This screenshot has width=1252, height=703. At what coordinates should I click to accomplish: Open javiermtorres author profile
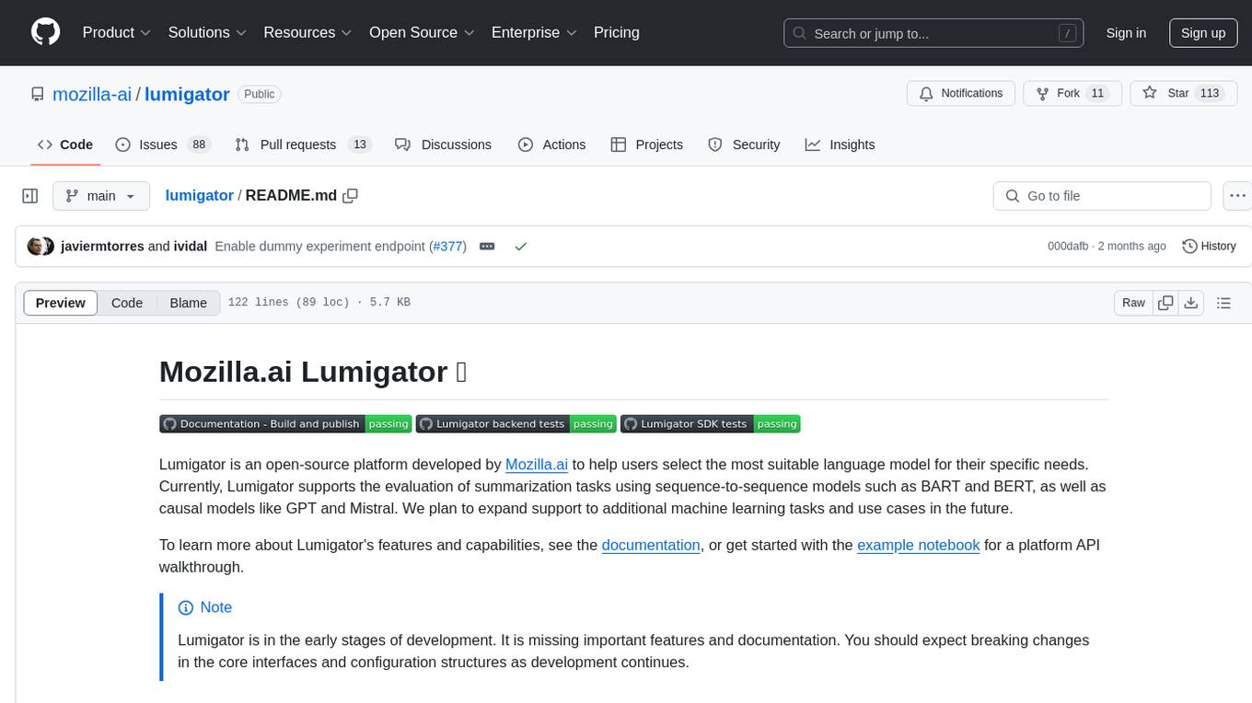tap(102, 247)
